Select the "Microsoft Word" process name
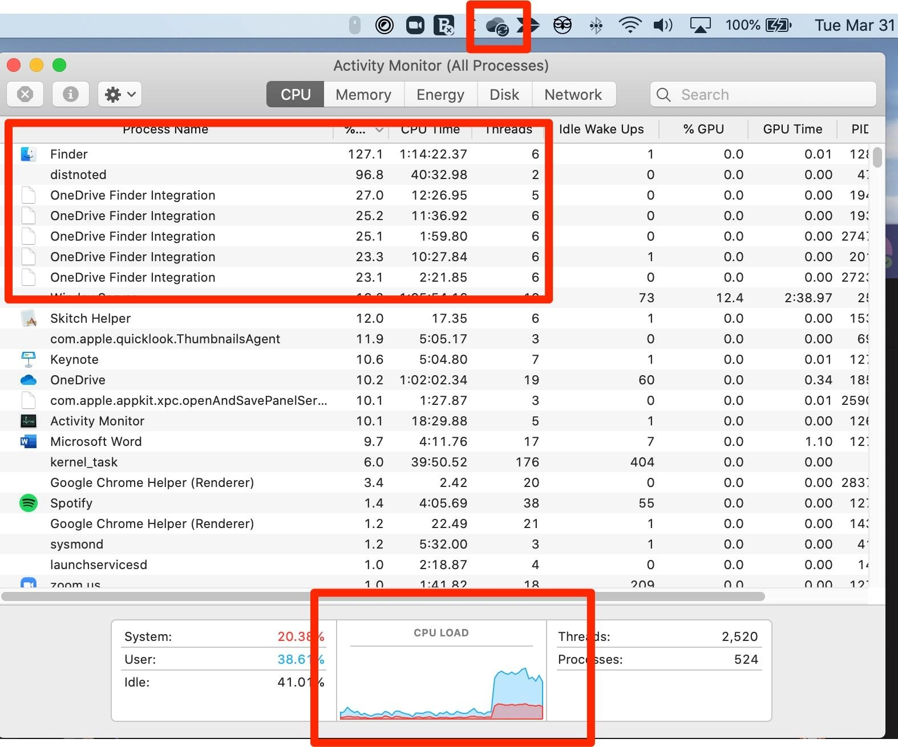The width and height of the screenshot is (898, 747). coord(96,441)
